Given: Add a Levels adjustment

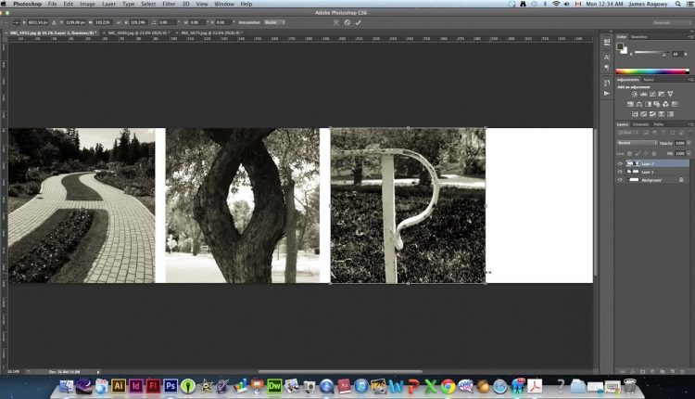Looking at the screenshot, I should [x=643, y=94].
